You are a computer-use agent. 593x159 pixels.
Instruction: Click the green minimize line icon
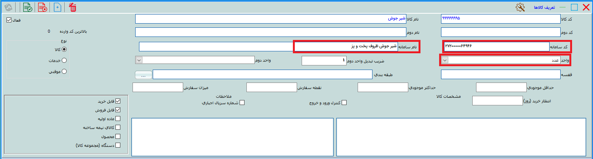[563, 7]
